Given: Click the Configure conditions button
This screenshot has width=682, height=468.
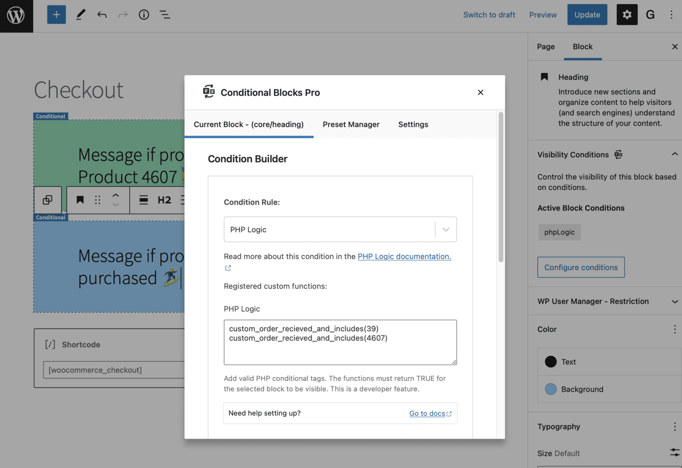Looking at the screenshot, I should (581, 267).
